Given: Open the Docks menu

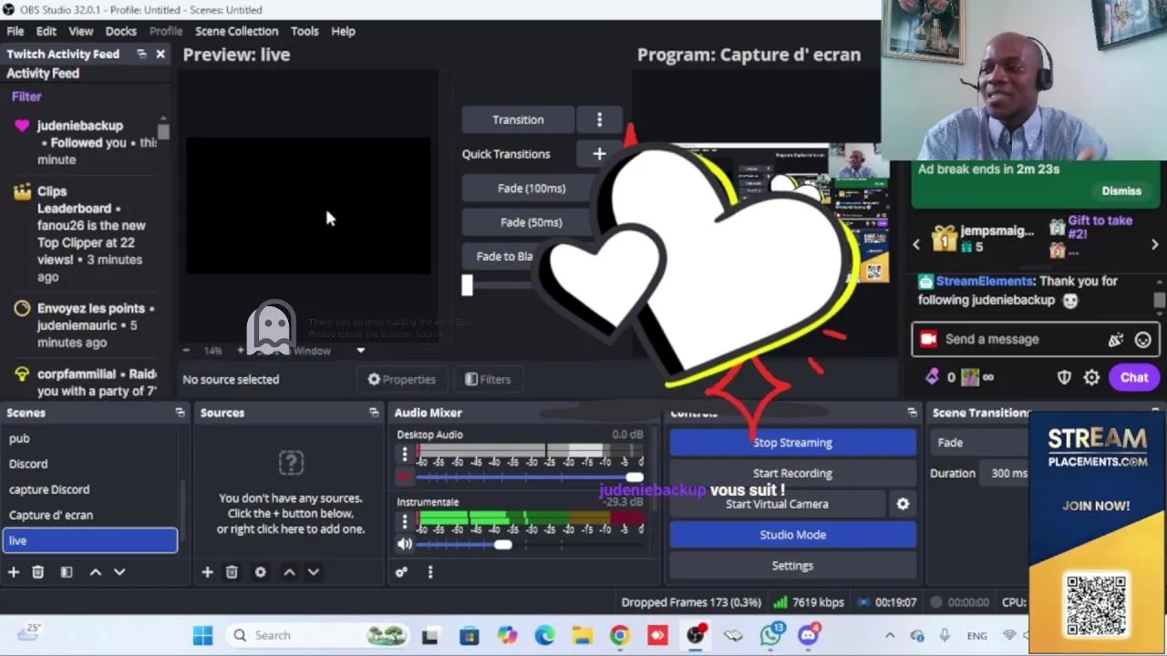Looking at the screenshot, I should tap(120, 31).
